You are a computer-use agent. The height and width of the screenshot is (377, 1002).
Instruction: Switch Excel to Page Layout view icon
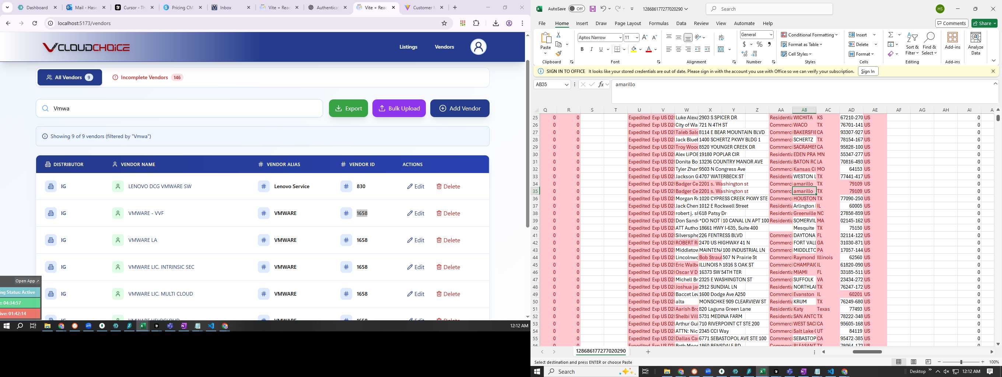coord(913,362)
